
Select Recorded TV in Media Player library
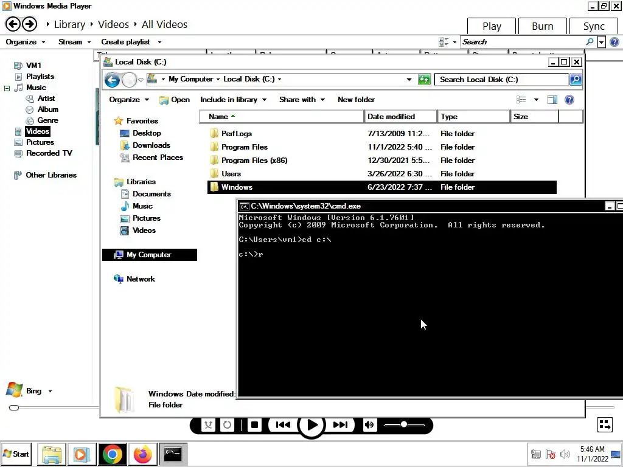click(49, 153)
